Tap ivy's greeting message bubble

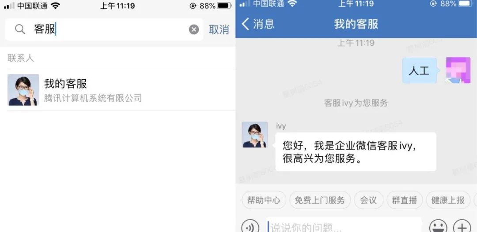pos(356,151)
